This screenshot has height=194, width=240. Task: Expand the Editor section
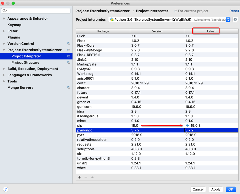(4, 31)
